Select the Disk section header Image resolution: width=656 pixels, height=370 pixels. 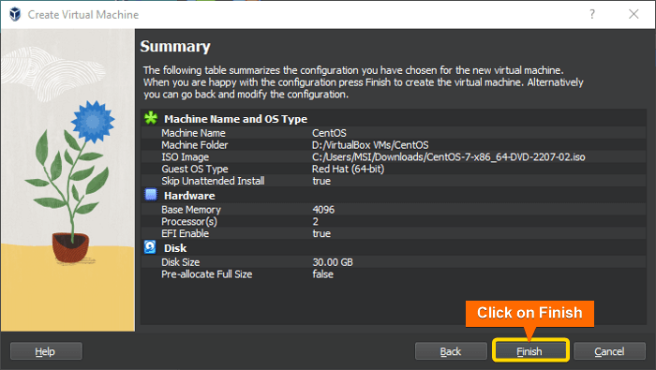(175, 248)
